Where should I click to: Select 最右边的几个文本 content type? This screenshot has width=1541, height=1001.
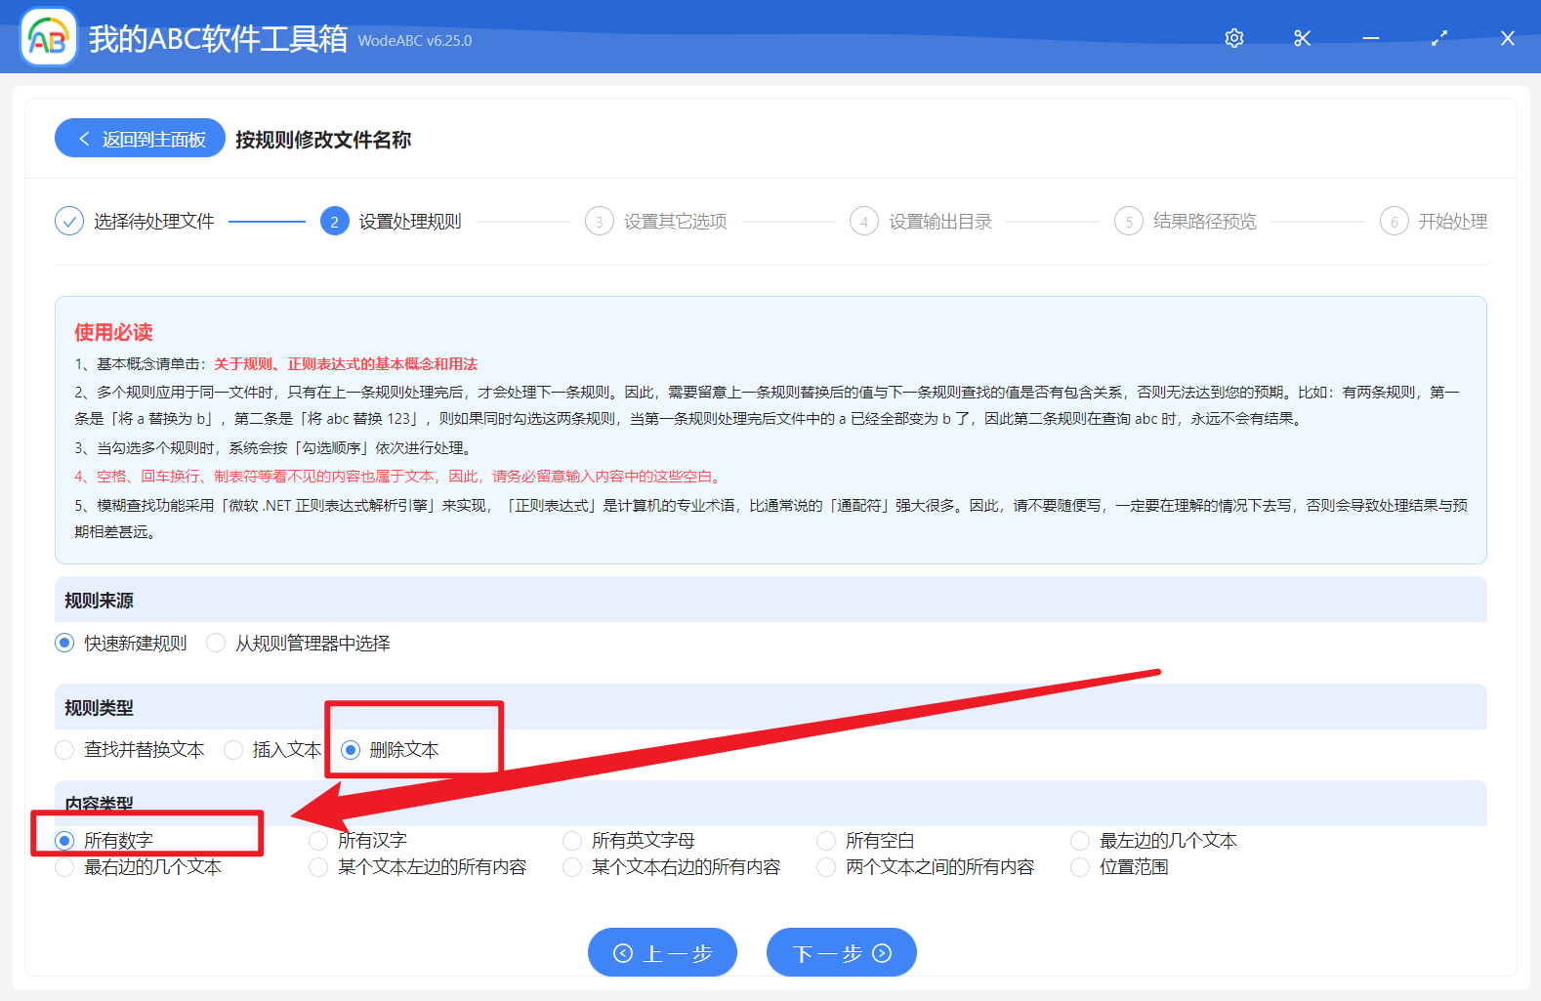tap(139, 866)
